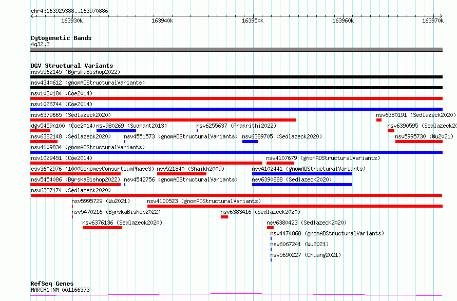Open nsv4100523 gnomAD label
The height and width of the screenshot is (301, 457).
point(204,201)
